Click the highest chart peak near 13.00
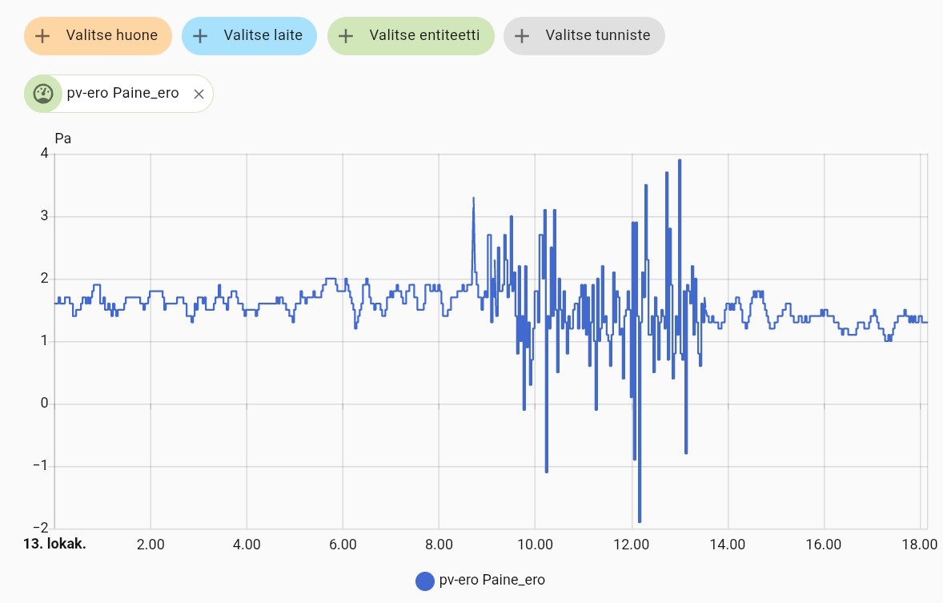The height and width of the screenshot is (603, 943). (x=680, y=161)
